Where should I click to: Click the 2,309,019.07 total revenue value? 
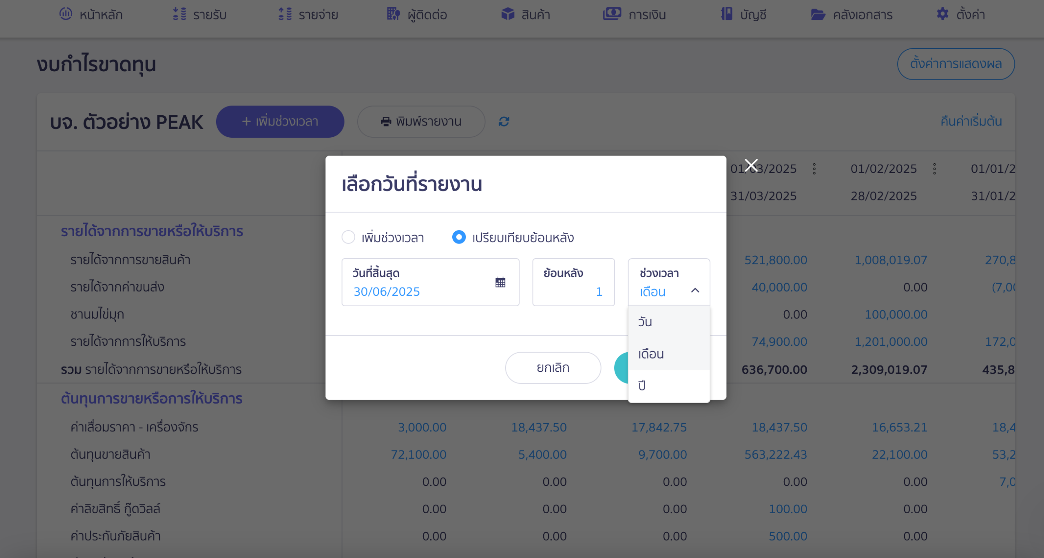889,370
